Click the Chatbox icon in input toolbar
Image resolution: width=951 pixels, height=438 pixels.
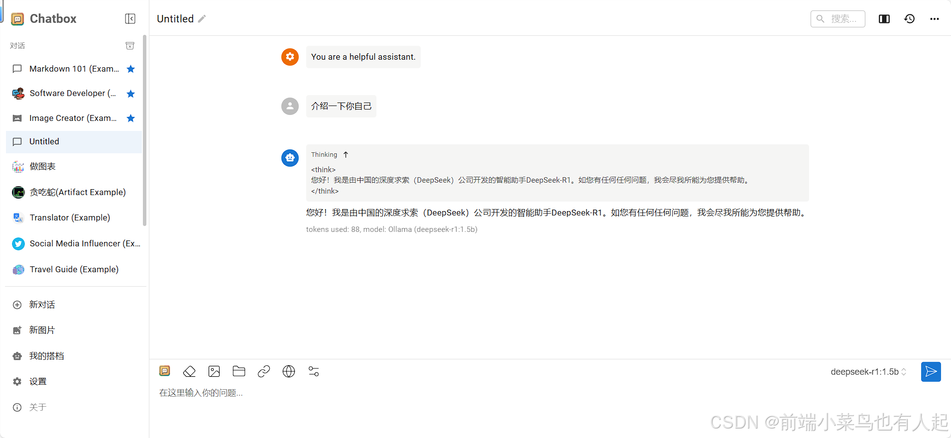[165, 371]
